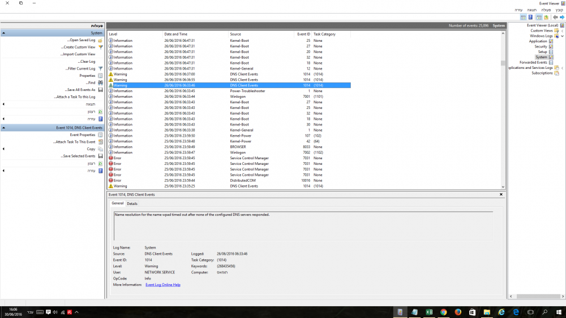Open the תצוגה (View) menu in the menu bar
Viewport: 566px width, 318px height.
(531, 10)
